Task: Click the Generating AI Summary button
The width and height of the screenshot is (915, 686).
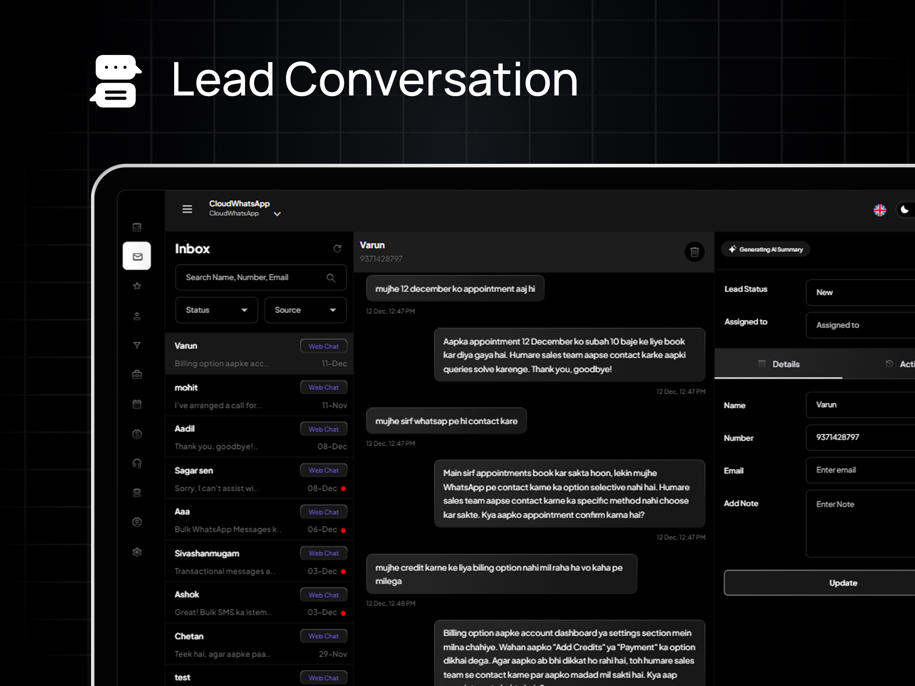Action: click(x=766, y=250)
